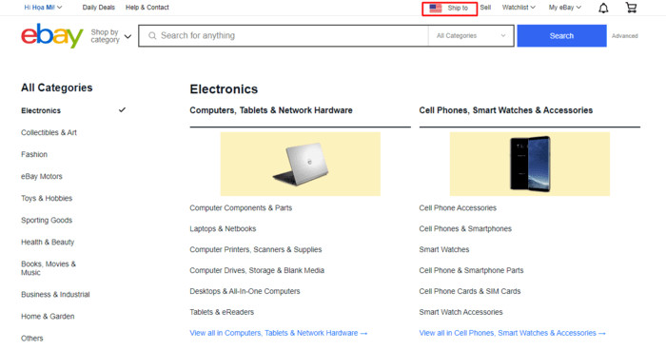Open Computers, Tablets & Network Hardware heading
Image resolution: width=666 pixels, height=351 pixels.
click(x=271, y=110)
